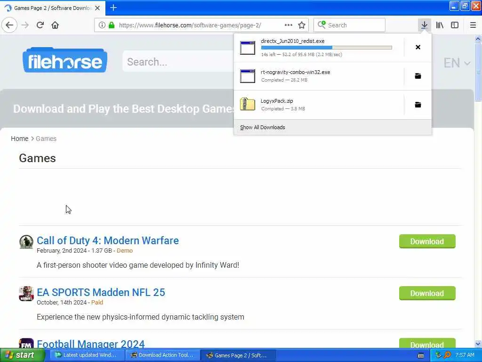Open Call of Duty 4: Modern Warfare link
This screenshot has height=362, width=482.
click(x=108, y=240)
